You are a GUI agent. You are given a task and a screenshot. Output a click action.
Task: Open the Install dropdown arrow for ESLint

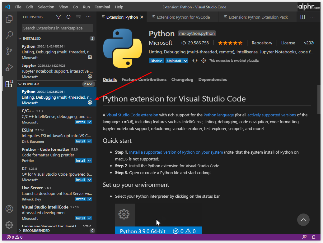89,141
